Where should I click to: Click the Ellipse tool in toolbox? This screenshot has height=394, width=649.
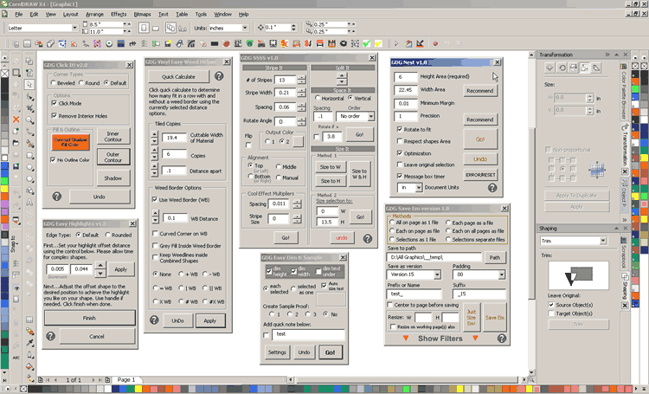pyautogui.click(x=29, y=167)
